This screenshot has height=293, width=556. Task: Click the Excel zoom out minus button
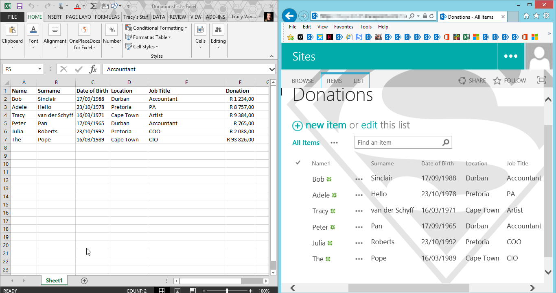pyautogui.click(x=204, y=291)
